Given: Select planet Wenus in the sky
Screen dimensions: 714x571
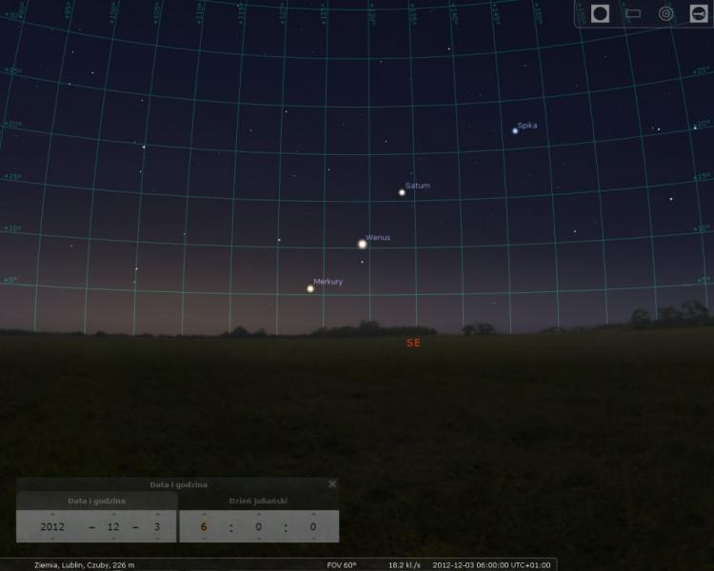Looking at the screenshot, I should (362, 244).
